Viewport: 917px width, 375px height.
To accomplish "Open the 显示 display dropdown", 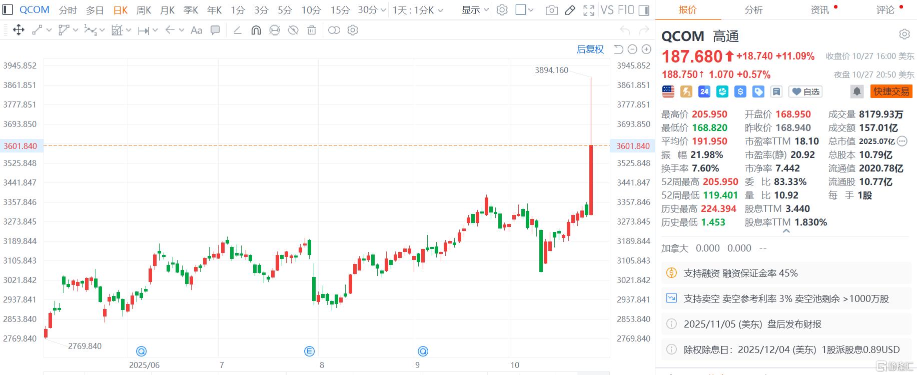I will pos(475,10).
